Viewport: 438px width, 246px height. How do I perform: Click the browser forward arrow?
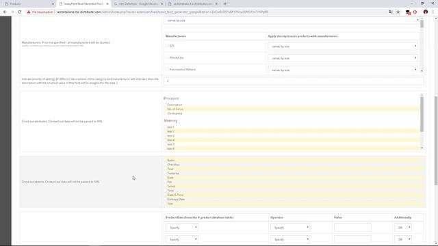pyautogui.click(x=12, y=12)
